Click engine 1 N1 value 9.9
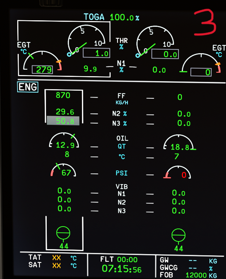The width and height of the screenshot is (226, 279). [x=90, y=69]
